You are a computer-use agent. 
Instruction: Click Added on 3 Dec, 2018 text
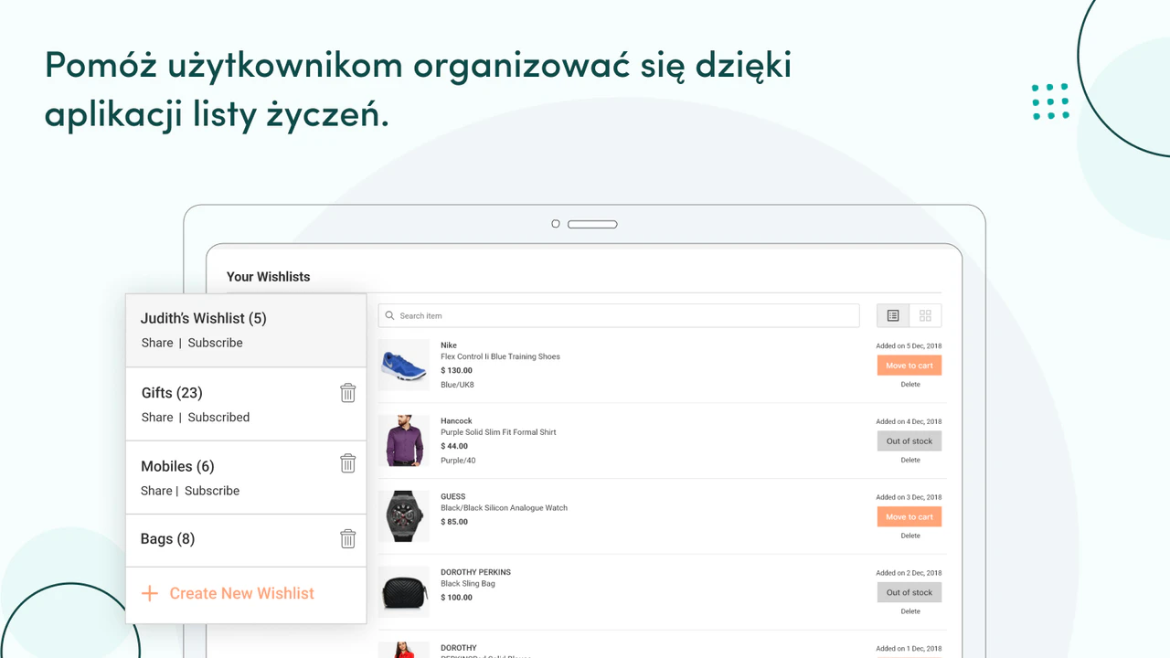pyautogui.click(x=909, y=498)
